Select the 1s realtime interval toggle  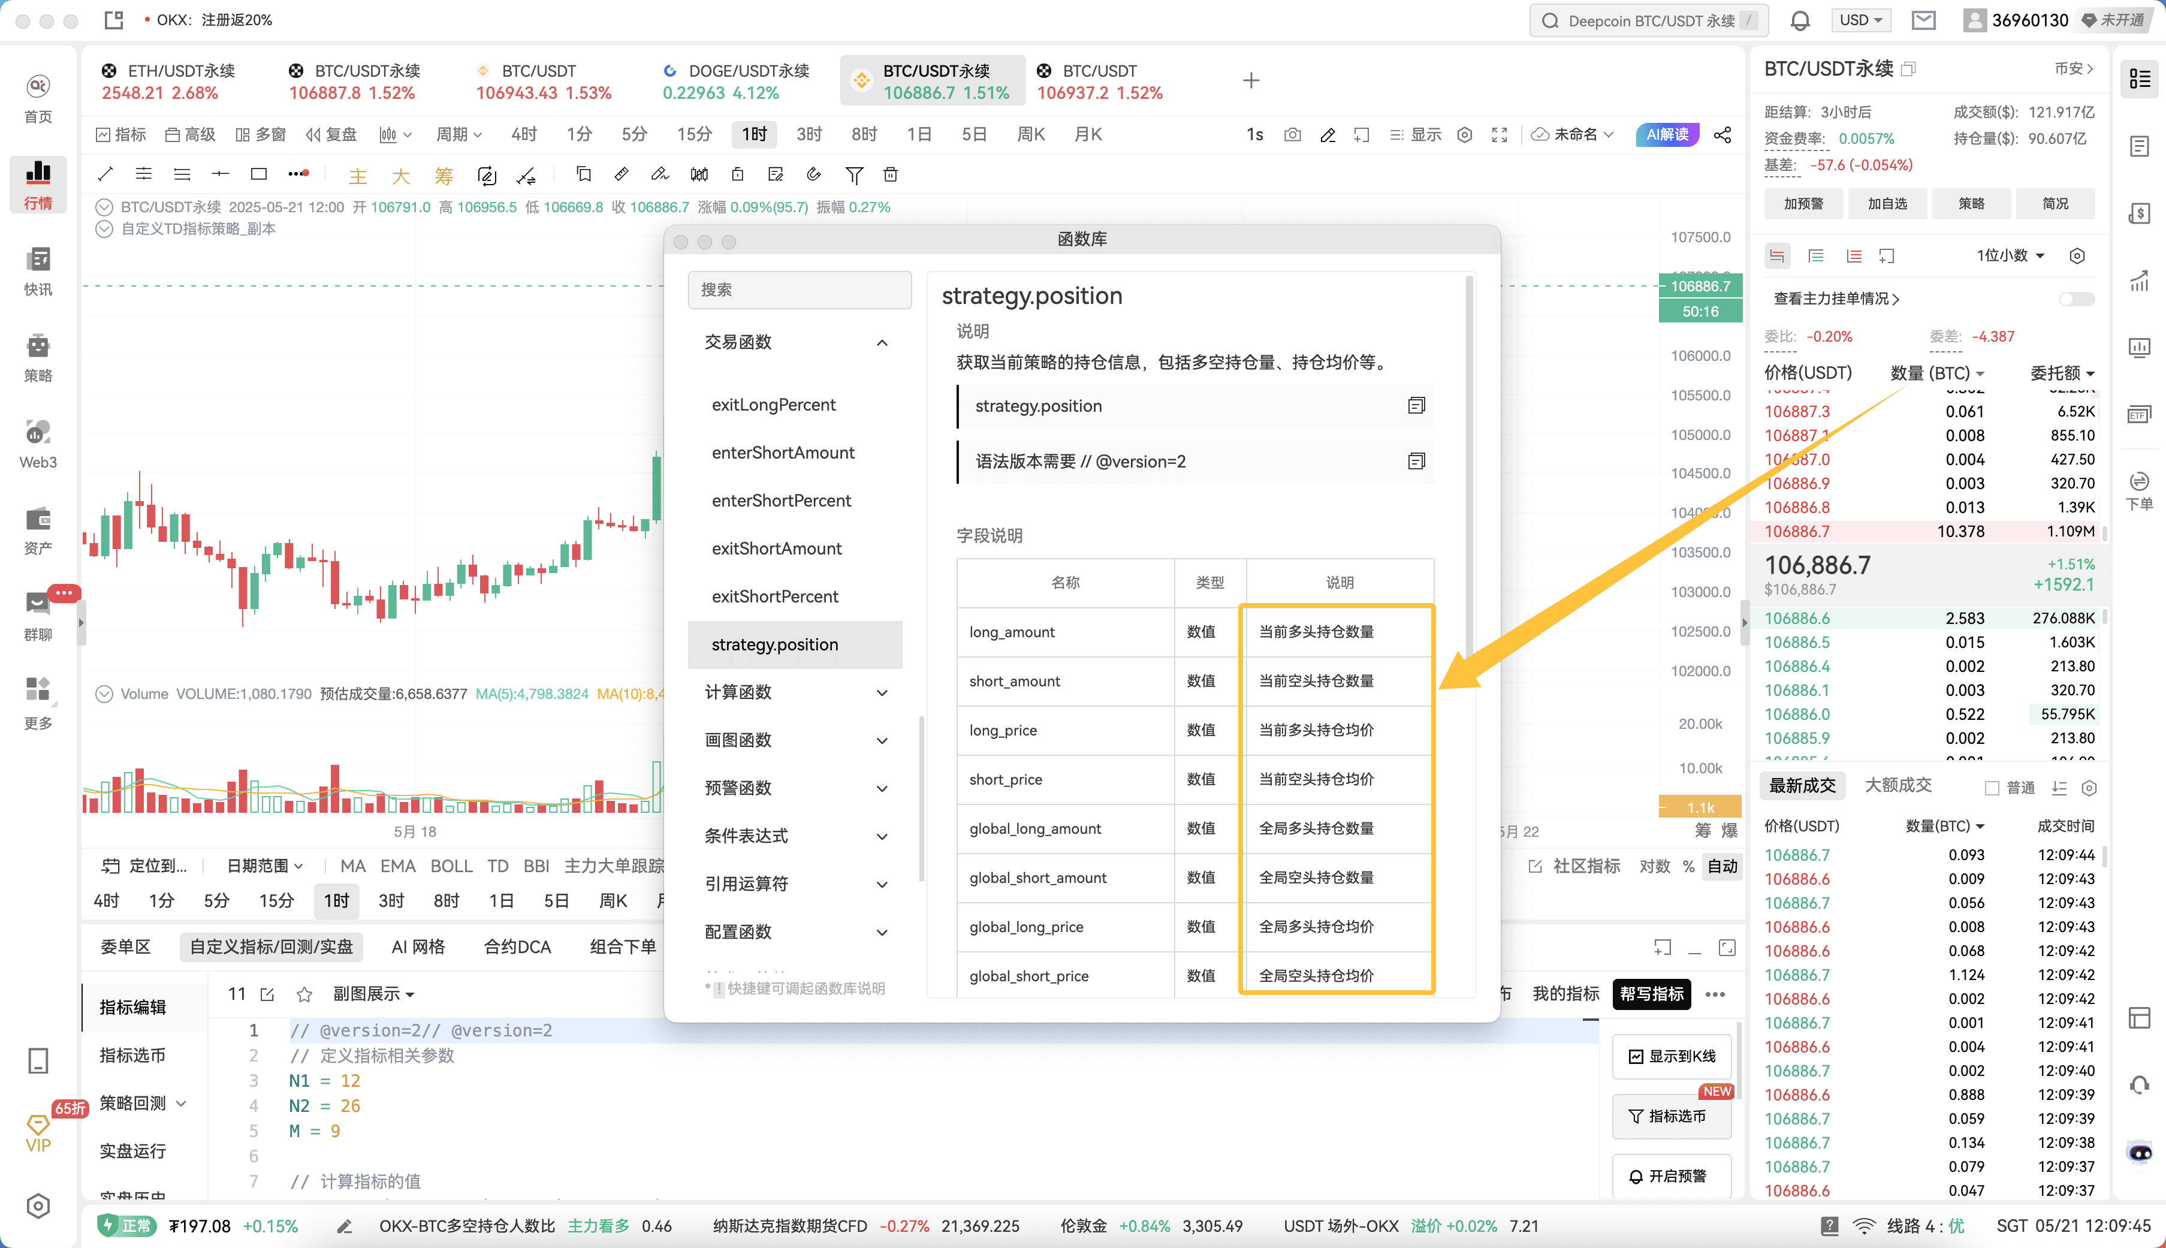tap(1254, 135)
